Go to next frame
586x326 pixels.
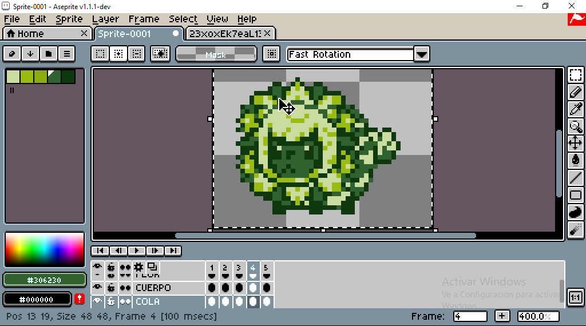(x=155, y=251)
